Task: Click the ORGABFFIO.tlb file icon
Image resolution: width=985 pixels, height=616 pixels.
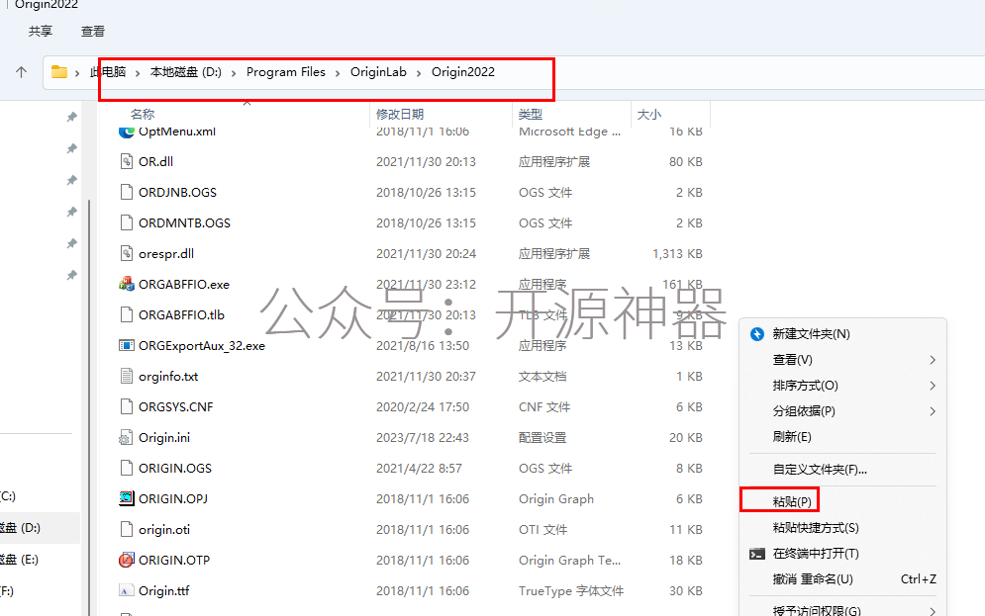Action: coord(127,314)
